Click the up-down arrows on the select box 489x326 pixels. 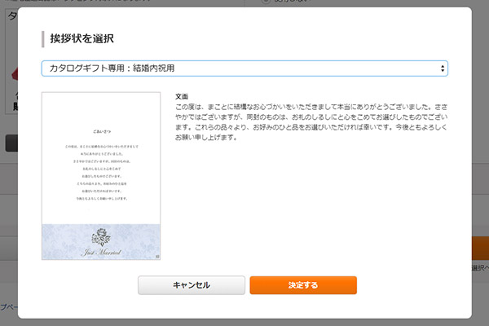coord(442,68)
